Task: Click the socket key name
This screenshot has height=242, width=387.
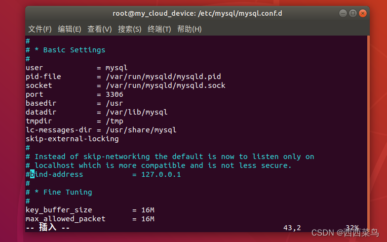Action: [x=39, y=85]
